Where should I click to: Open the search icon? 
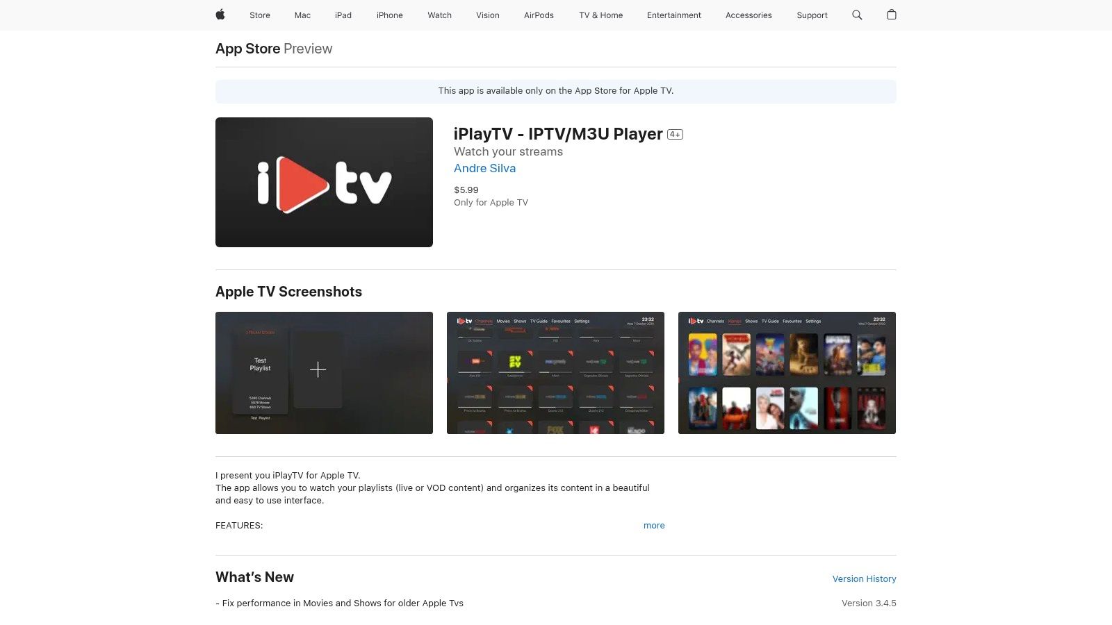[x=856, y=15]
